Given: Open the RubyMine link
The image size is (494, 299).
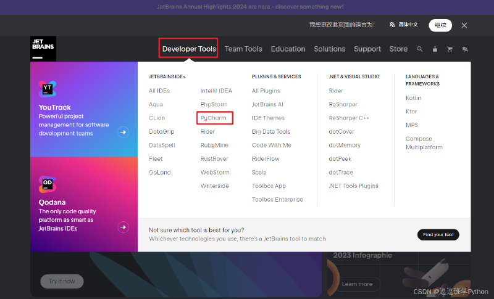Looking at the screenshot, I should coord(214,145).
